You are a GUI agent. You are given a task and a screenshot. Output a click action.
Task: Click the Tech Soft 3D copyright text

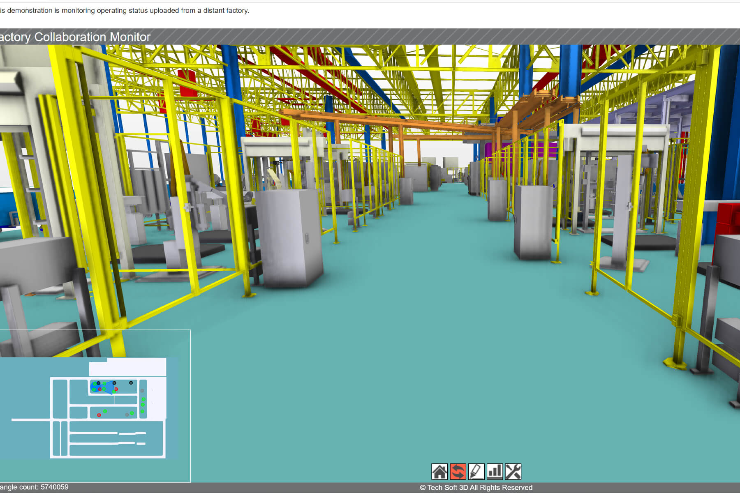pos(476,488)
